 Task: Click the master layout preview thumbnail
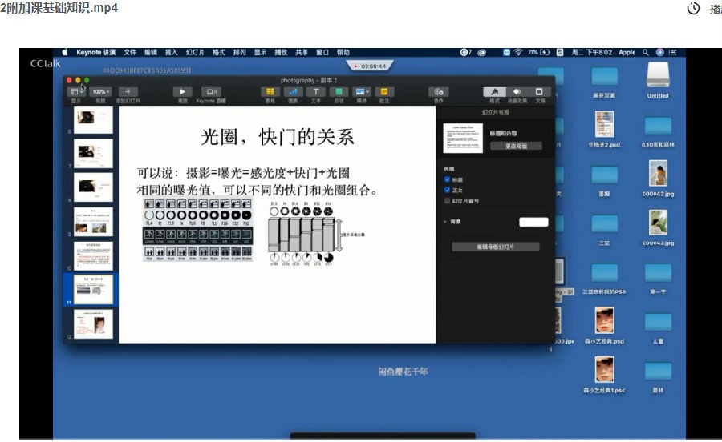[x=463, y=138]
